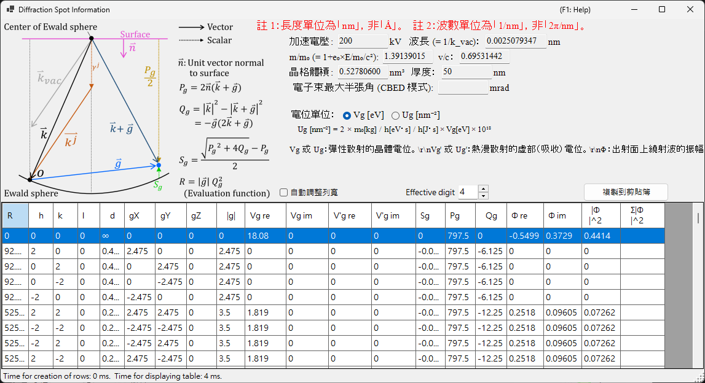Select the row with h=2, k=2
Screen dimensions: 705x383
[x=333, y=312]
